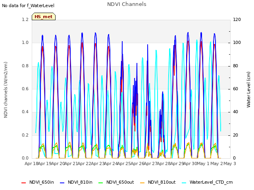Click the 0.0 left y-axis tick label
This screenshot has width=254, height=190.
(25, 158)
